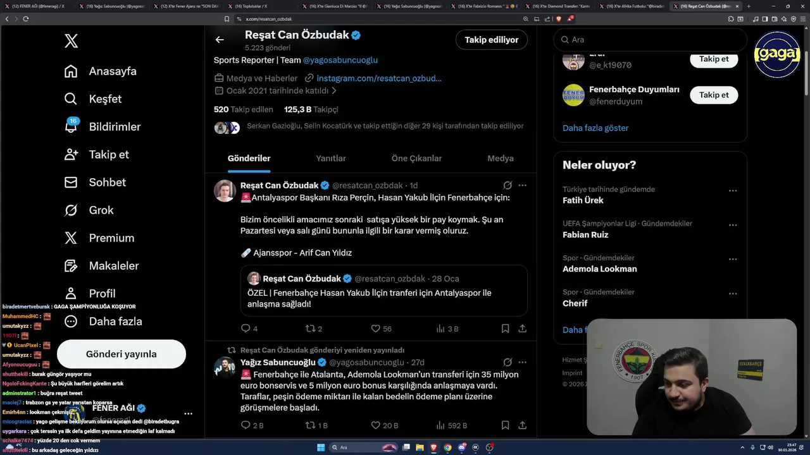Viewport: 810px width, 455px height.
Task: Open Grok from the sidebar
Action: point(89,210)
